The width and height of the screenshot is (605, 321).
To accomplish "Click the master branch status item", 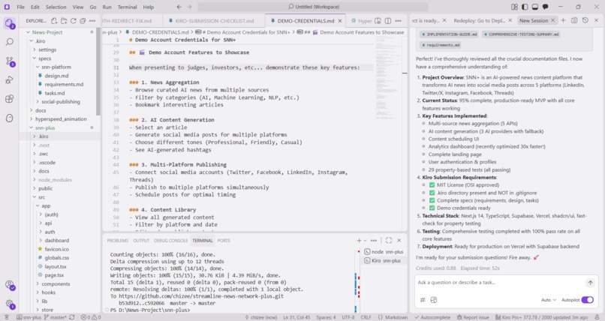I will (56, 317).
